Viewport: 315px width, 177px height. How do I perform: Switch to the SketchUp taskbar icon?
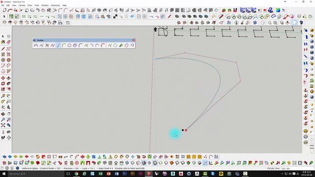tap(149, 174)
